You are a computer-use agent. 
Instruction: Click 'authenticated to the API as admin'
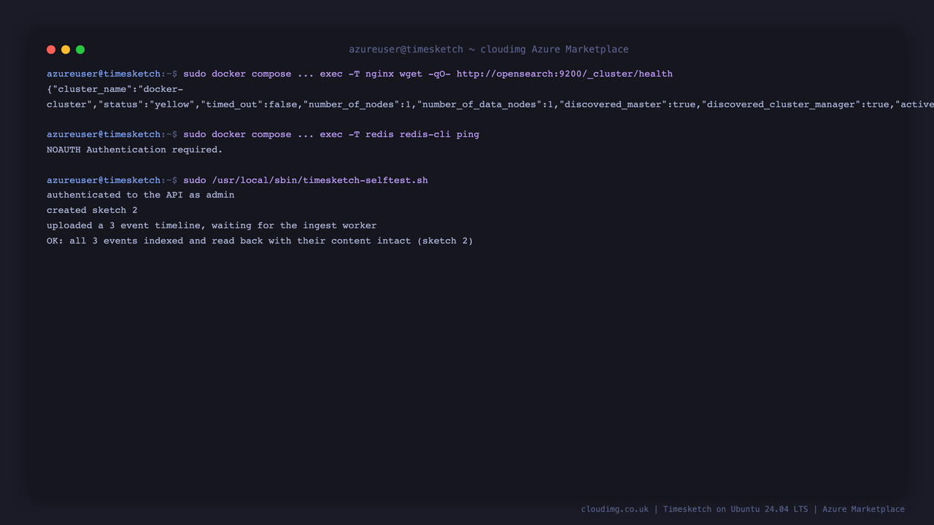click(x=140, y=195)
